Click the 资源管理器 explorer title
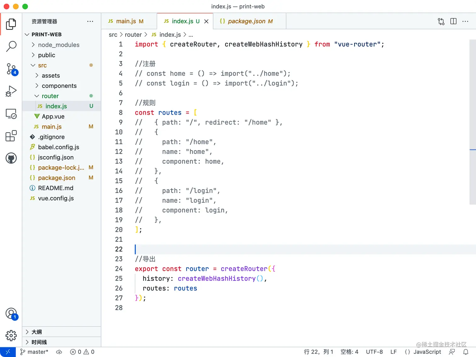 click(x=44, y=21)
